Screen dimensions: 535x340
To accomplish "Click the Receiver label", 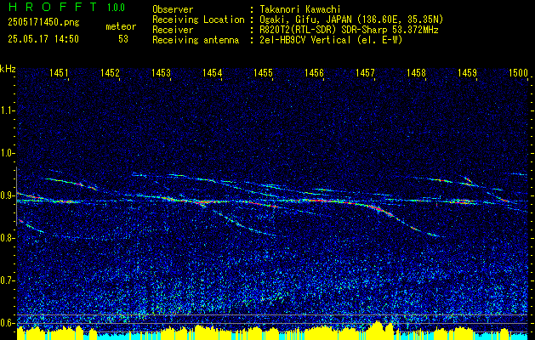I will [173, 30].
